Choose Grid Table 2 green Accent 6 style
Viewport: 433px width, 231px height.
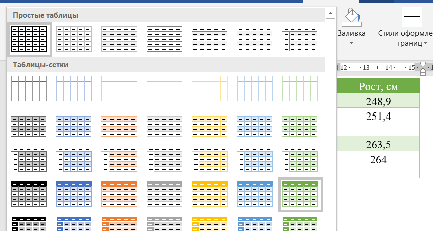coord(300,125)
